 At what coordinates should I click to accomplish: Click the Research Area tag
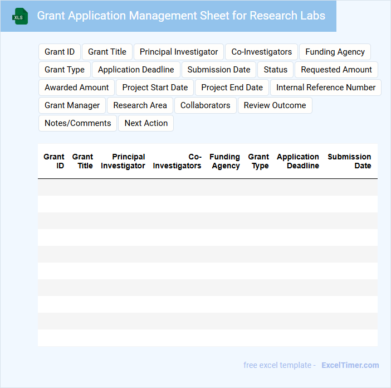(140, 105)
